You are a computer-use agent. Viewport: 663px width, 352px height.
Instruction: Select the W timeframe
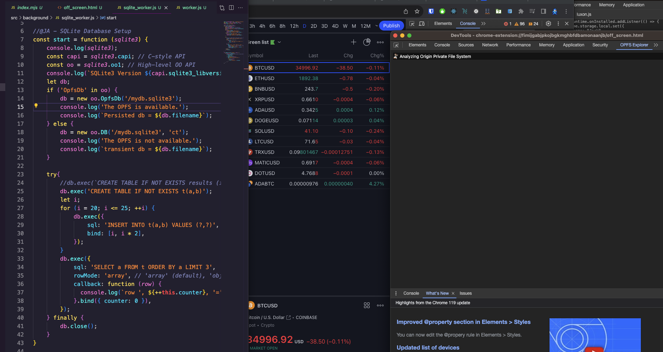(x=345, y=26)
